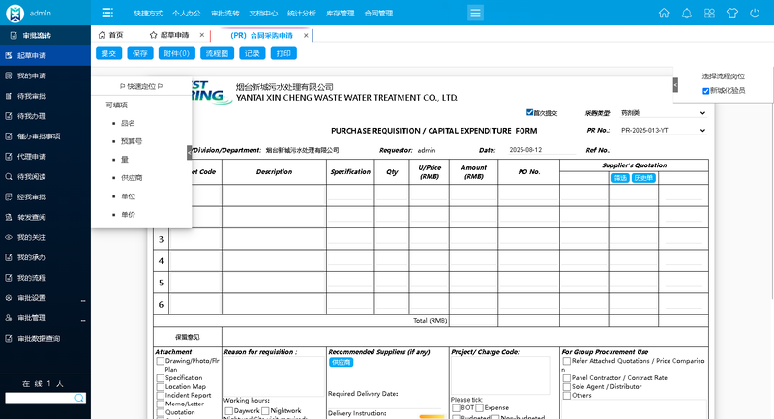Click the blue 供应商 button under Recommended Suppliers

342,362
